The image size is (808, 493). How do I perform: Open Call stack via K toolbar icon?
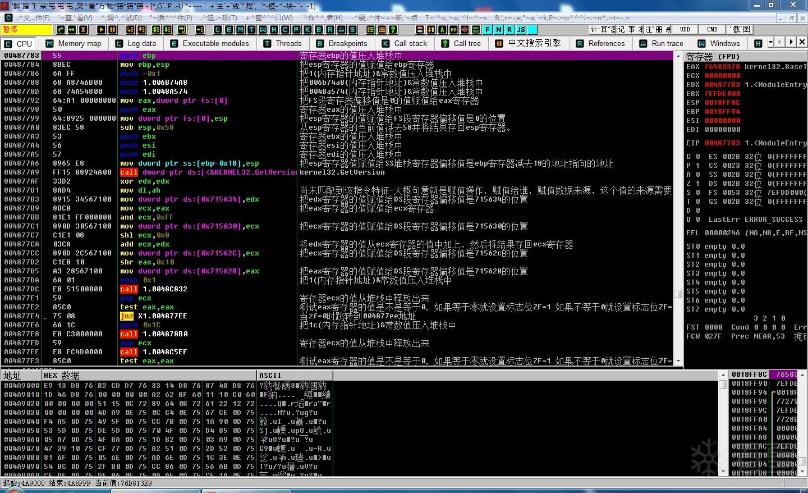307,29
